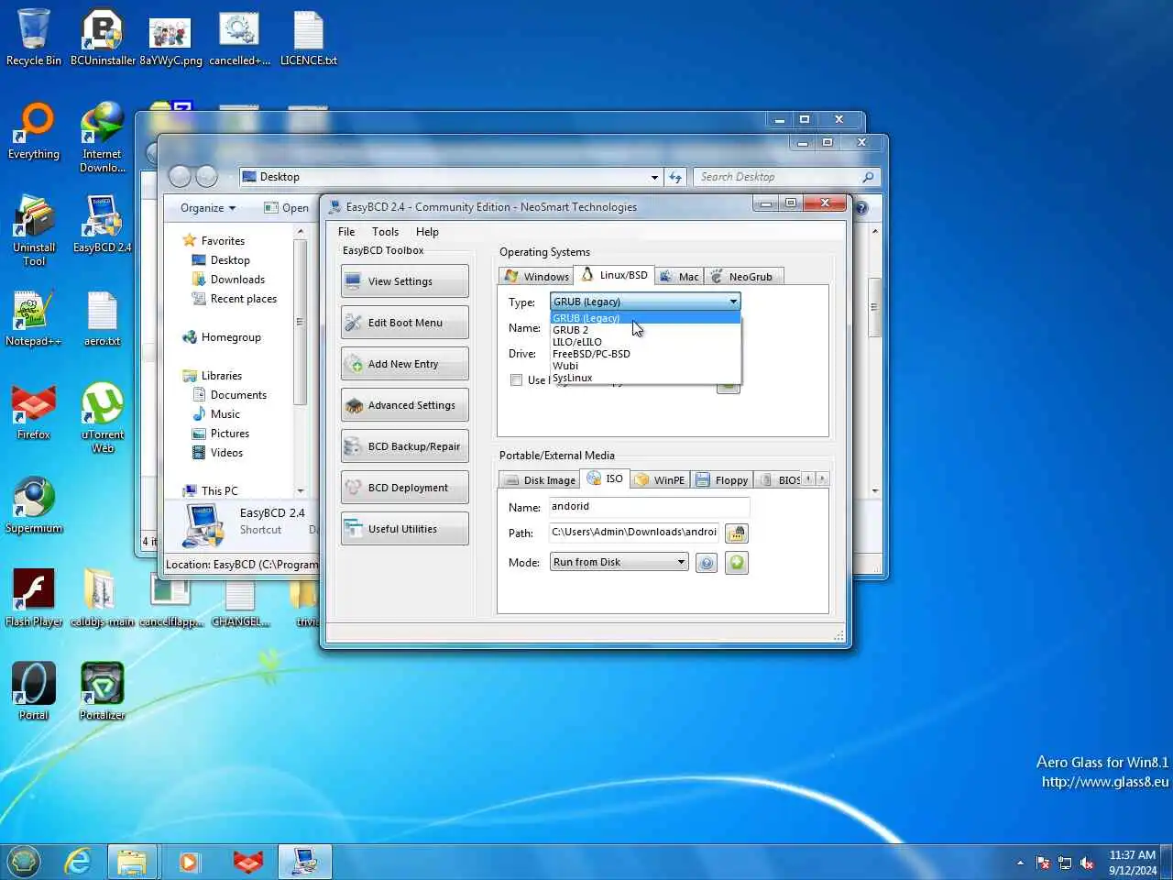This screenshot has width=1173, height=880.
Task: Open the Tools menu in EasyBCD
Action: [385, 232]
